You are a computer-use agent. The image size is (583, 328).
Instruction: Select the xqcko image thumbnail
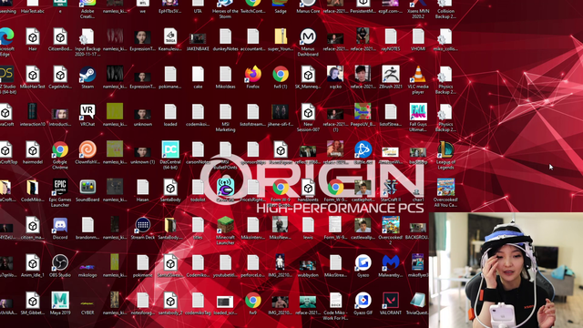pos(335,74)
